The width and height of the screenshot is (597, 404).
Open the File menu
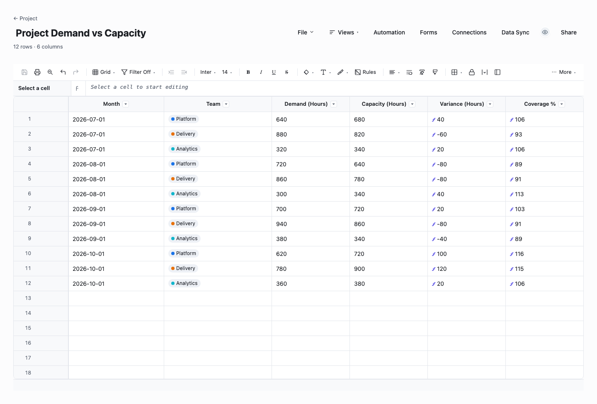[x=306, y=32]
